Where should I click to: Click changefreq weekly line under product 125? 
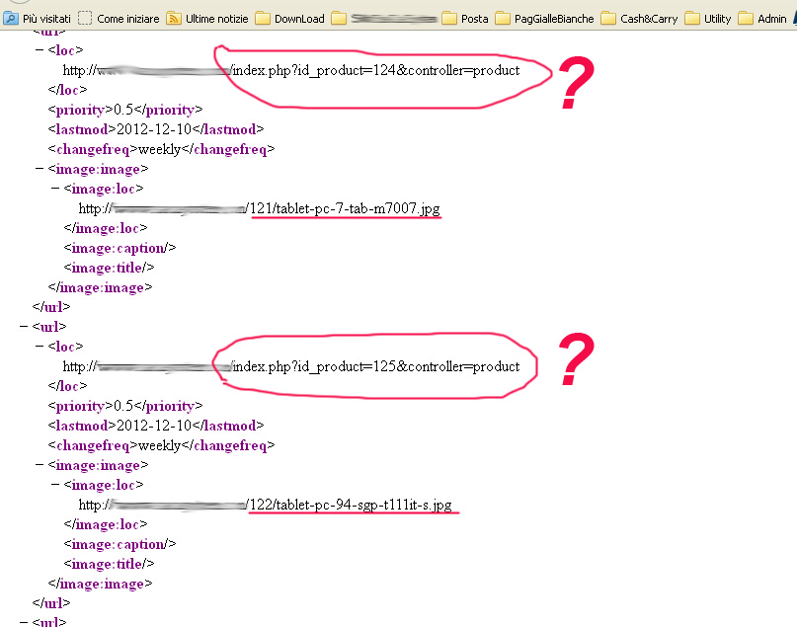[x=161, y=445]
